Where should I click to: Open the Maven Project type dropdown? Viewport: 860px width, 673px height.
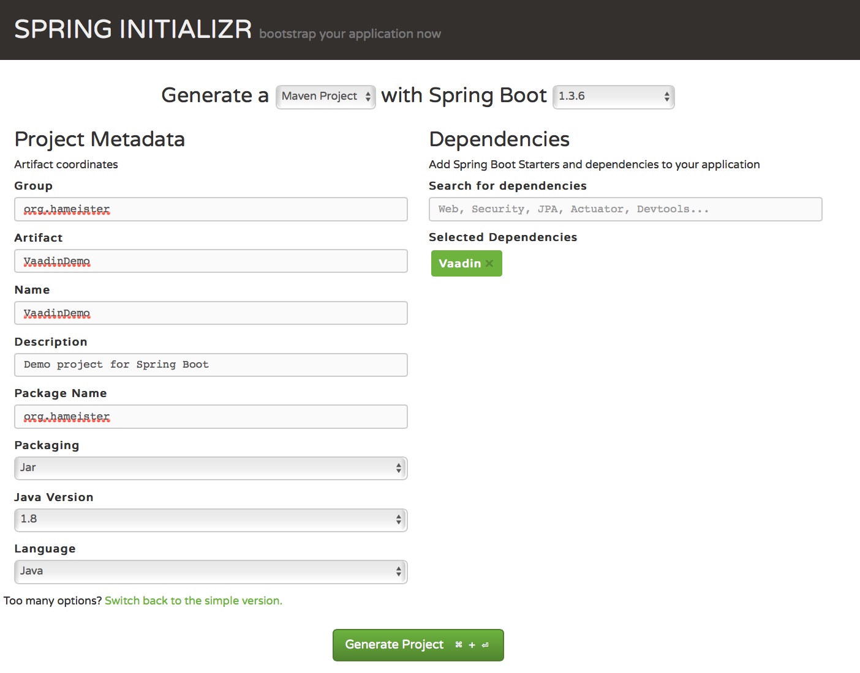click(325, 97)
